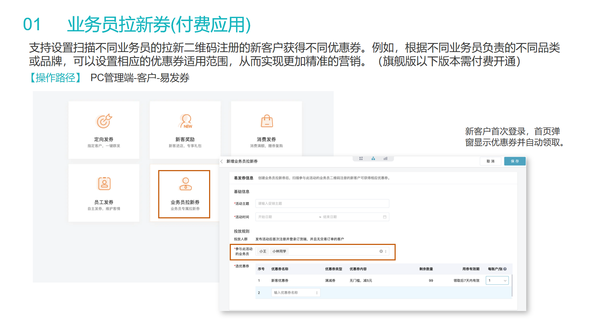The width and height of the screenshot is (590, 332).
Task: Click the 无门槛,减5元 coupon content cell
Action: tap(361, 281)
